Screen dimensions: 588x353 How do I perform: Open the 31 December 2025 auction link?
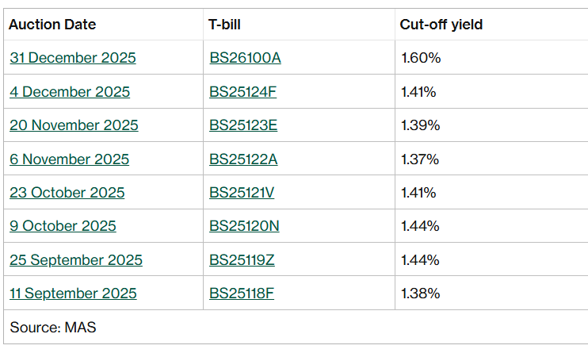73,58
